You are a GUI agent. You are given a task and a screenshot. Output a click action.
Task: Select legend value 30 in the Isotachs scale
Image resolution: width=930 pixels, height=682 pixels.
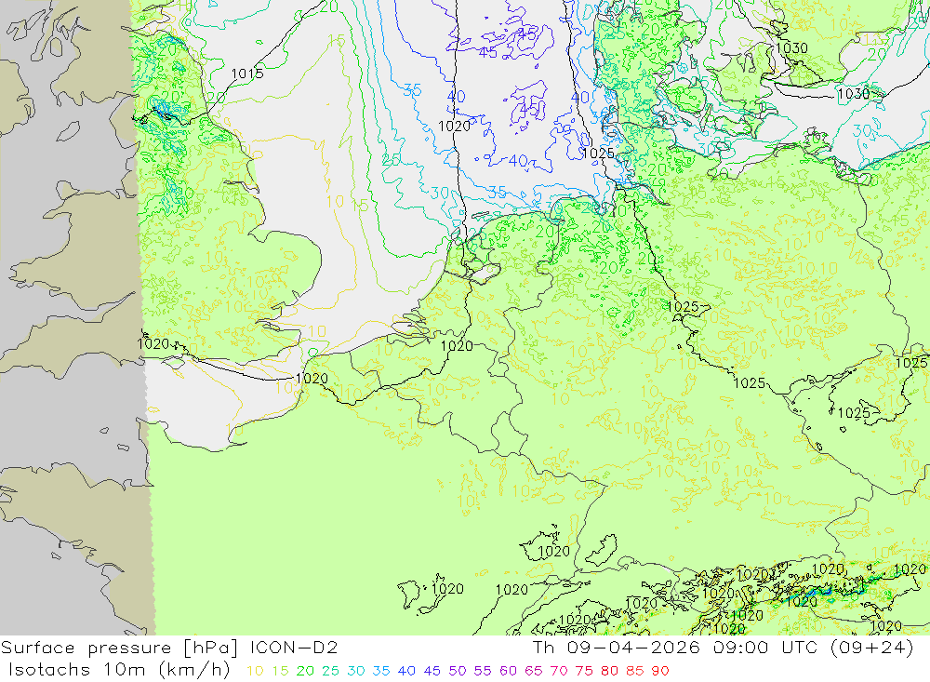(356, 671)
